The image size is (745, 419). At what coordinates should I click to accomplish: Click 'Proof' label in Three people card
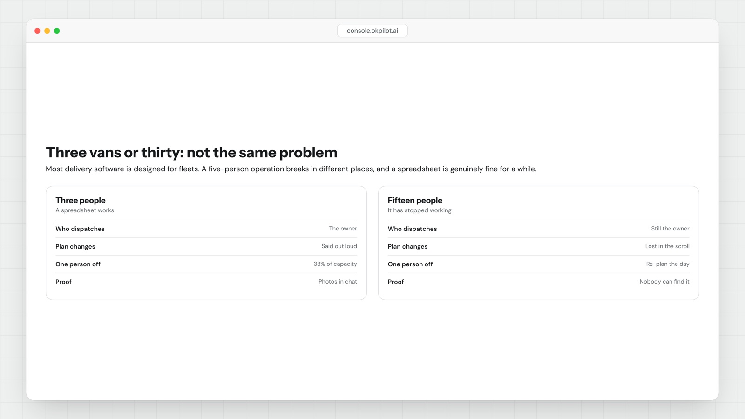point(64,282)
